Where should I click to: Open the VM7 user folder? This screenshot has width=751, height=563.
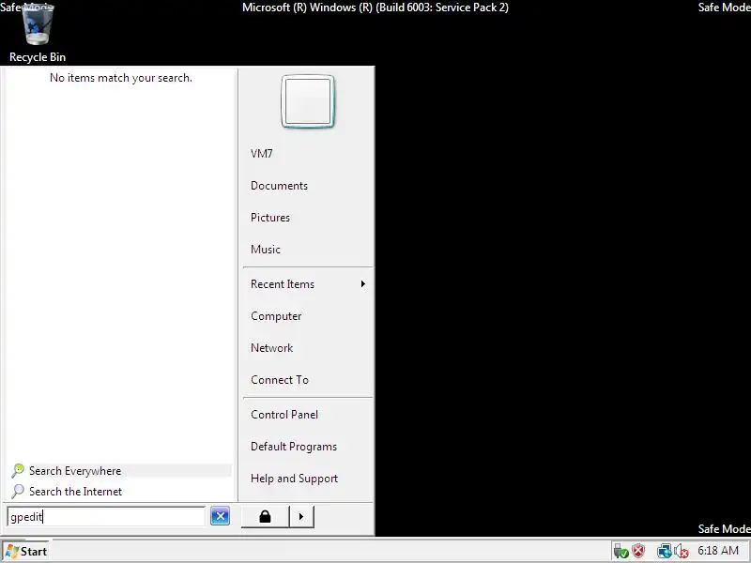coord(262,154)
